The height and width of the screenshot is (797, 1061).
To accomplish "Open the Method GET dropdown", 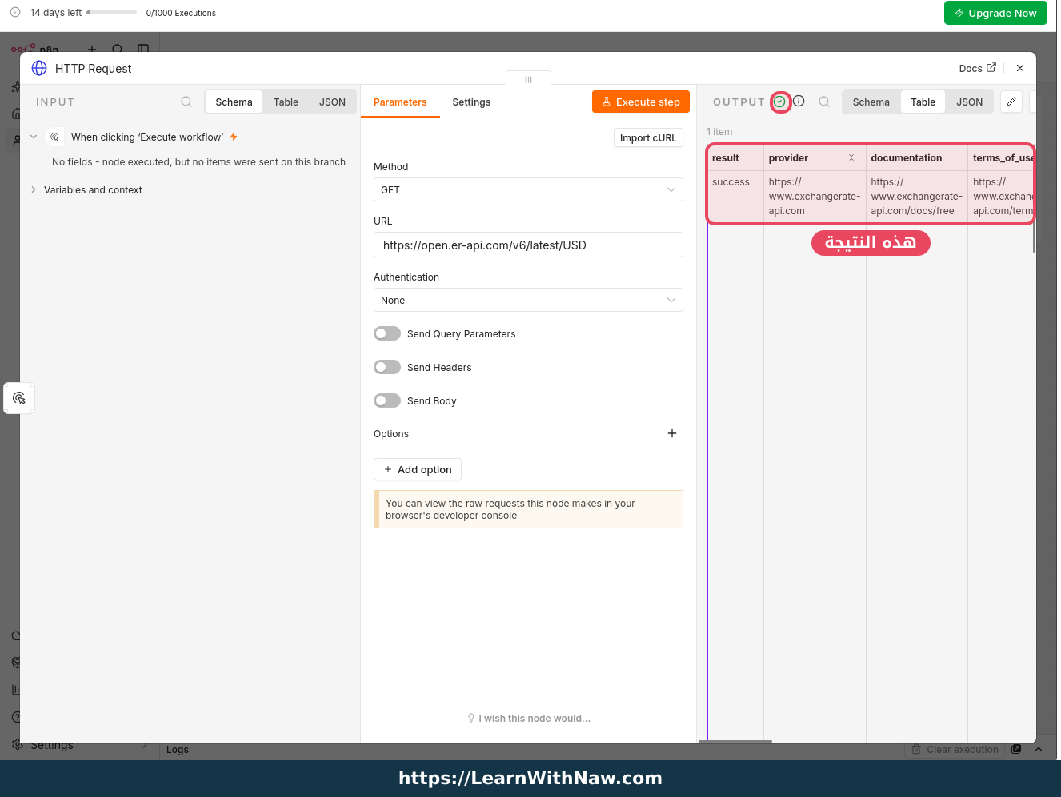I will (528, 189).
